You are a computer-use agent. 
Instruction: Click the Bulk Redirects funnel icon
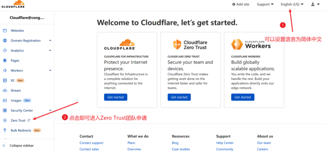click(x=5, y=130)
